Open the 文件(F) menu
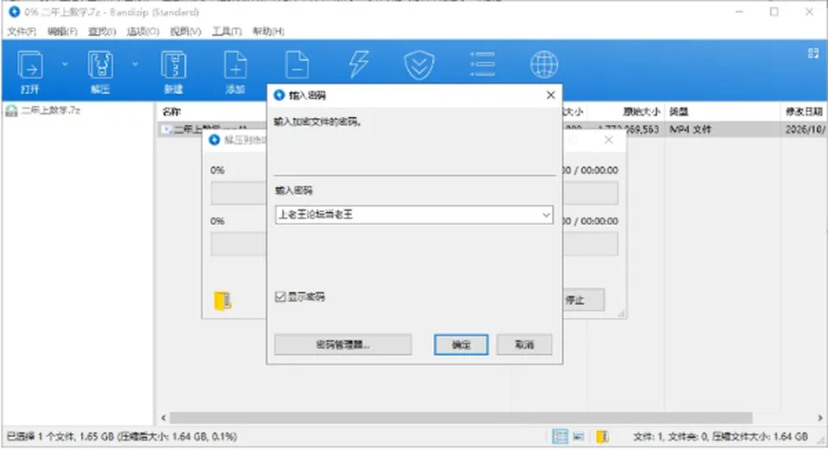Viewport: 828px width, 449px height. tap(22, 32)
